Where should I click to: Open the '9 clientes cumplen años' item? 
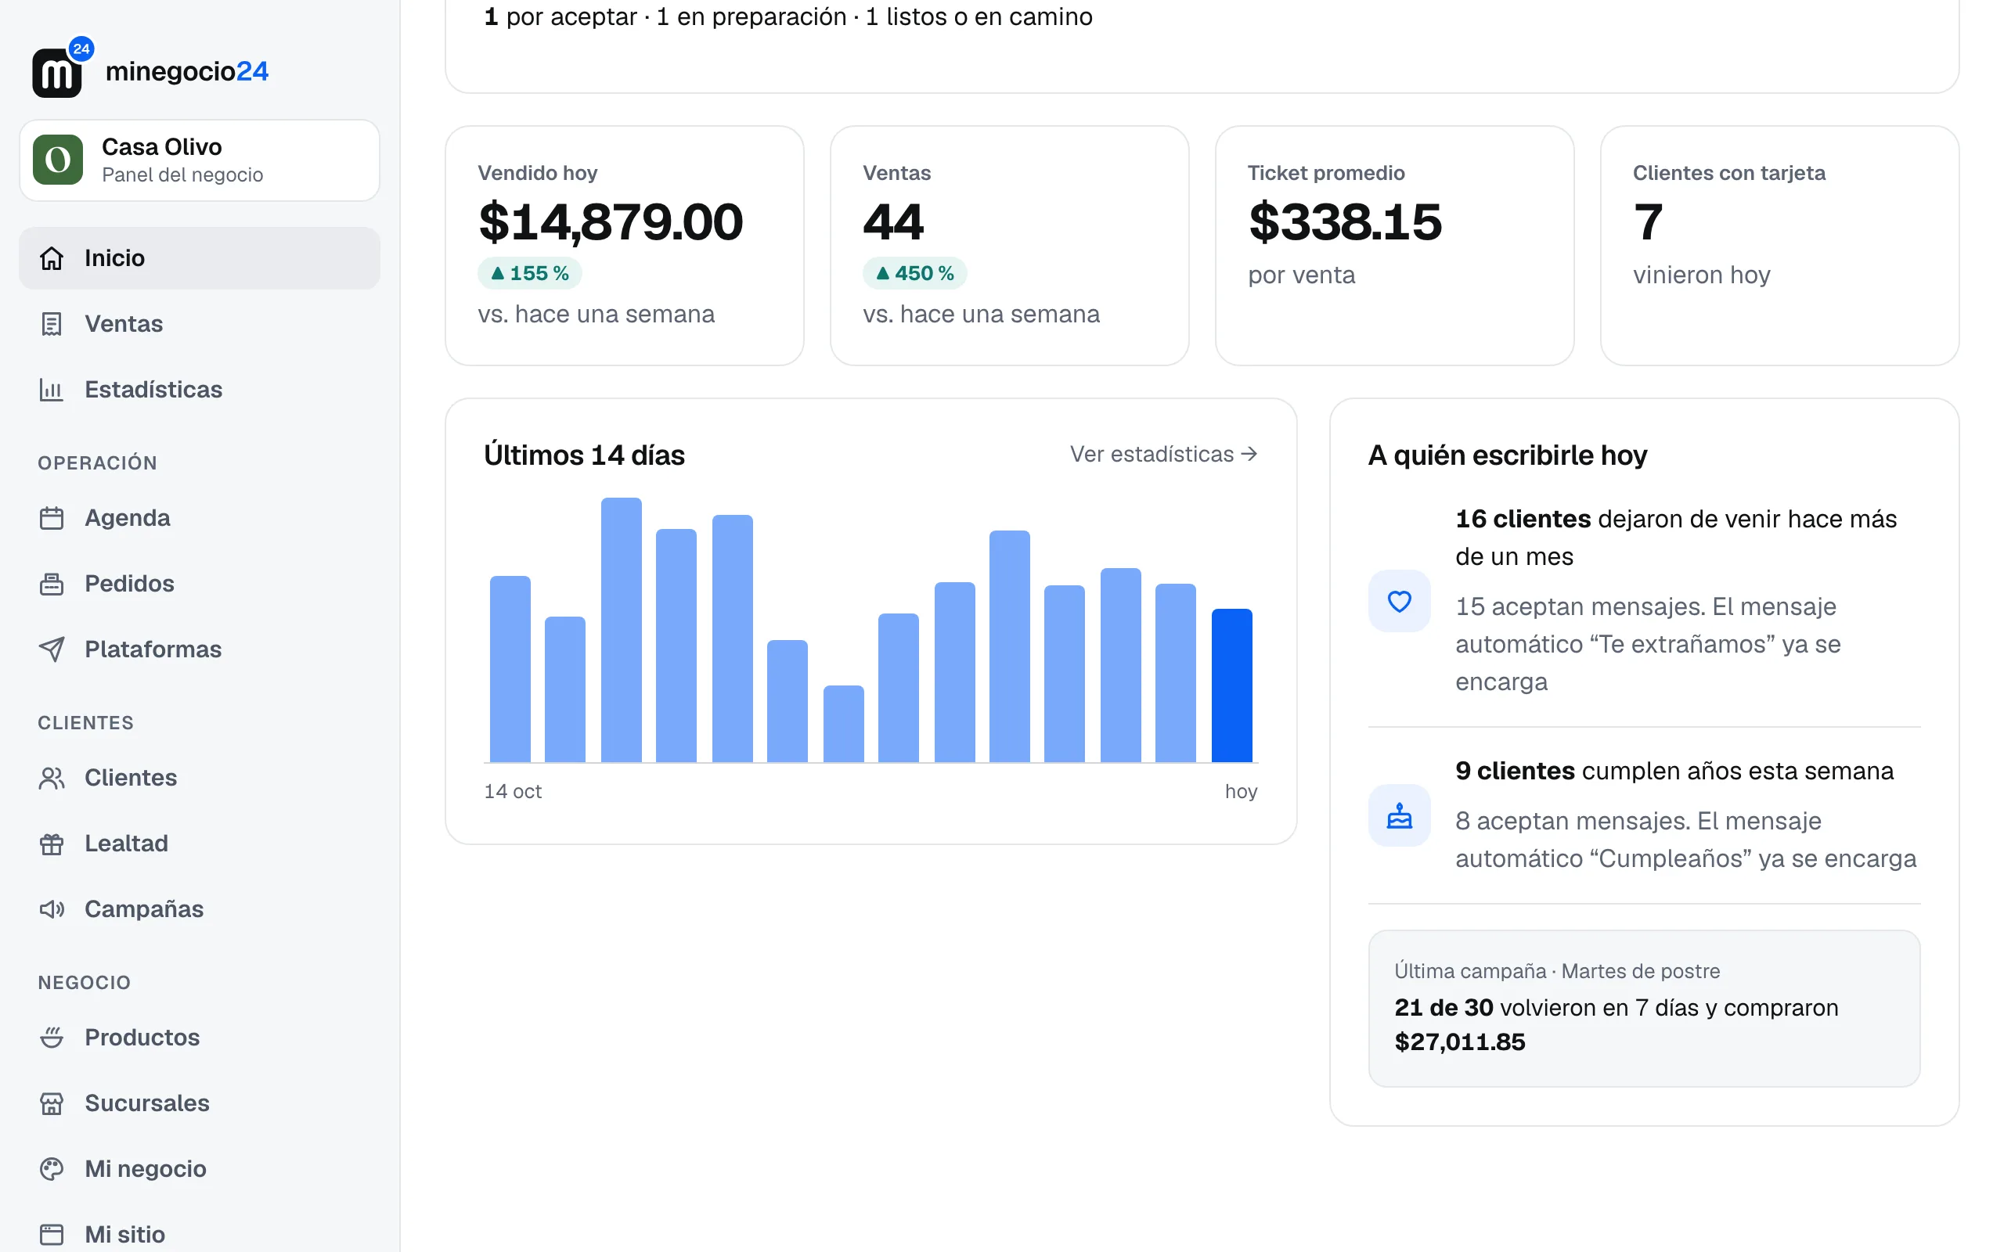(x=1644, y=815)
